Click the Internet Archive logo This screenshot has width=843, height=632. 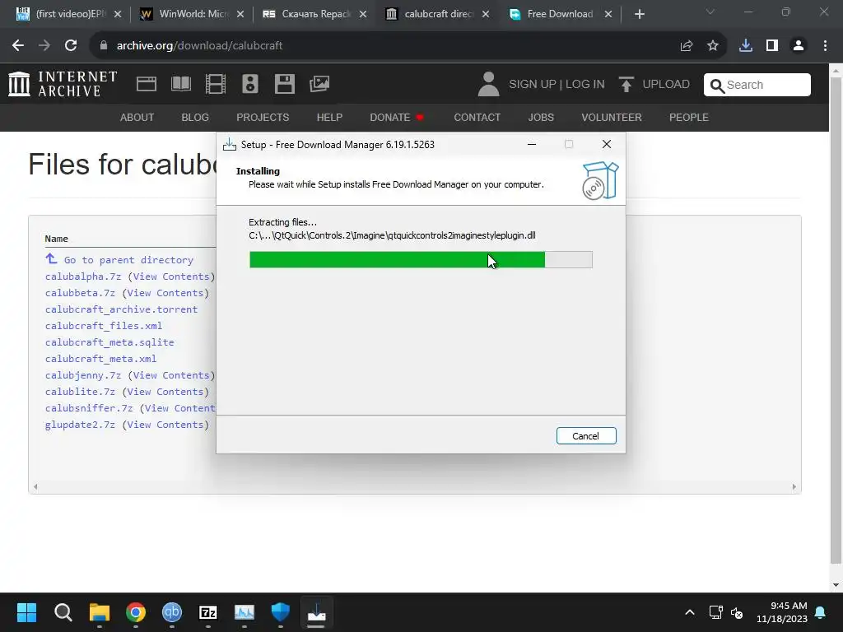tap(63, 85)
